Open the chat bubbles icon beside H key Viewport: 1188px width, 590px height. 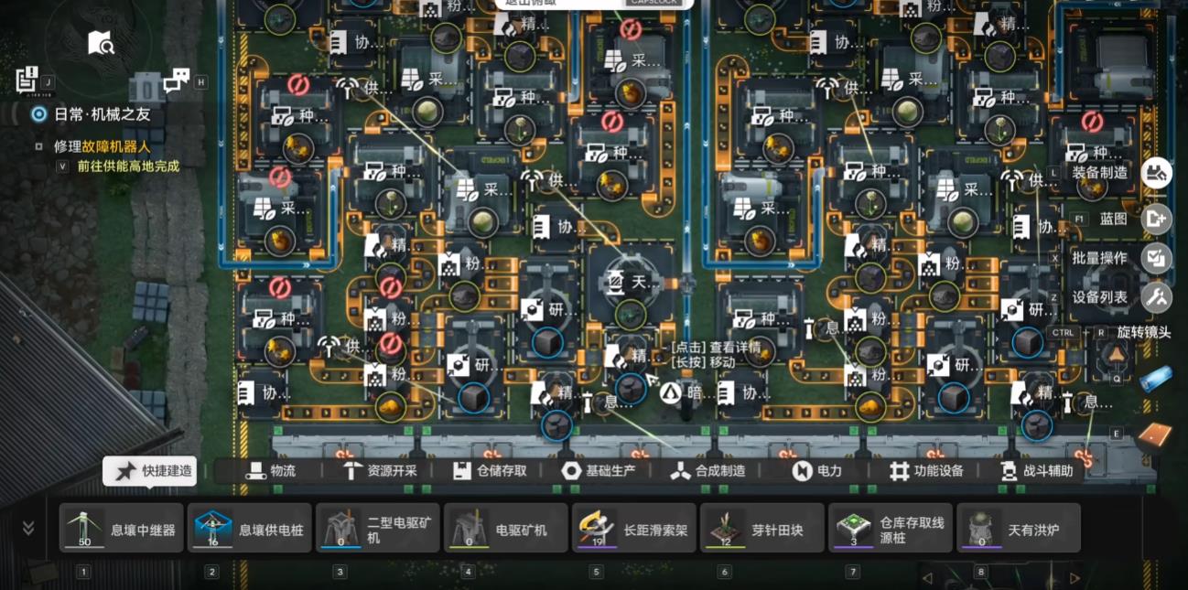(176, 80)
